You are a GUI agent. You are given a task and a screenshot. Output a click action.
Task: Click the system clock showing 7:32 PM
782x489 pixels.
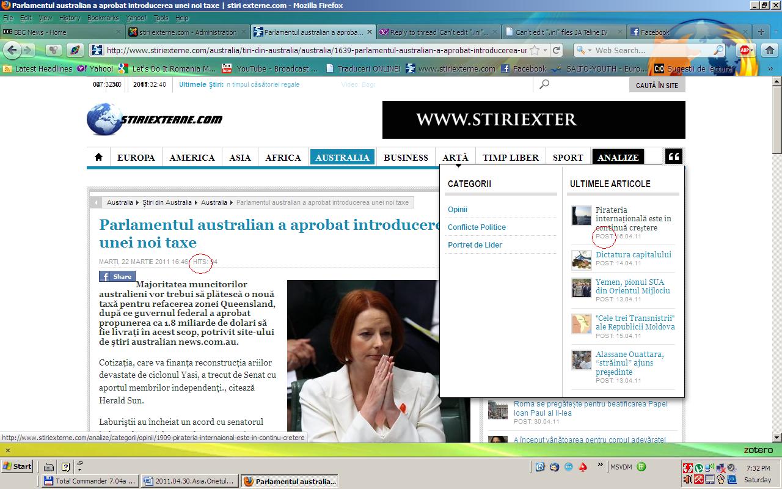point(758,468)
